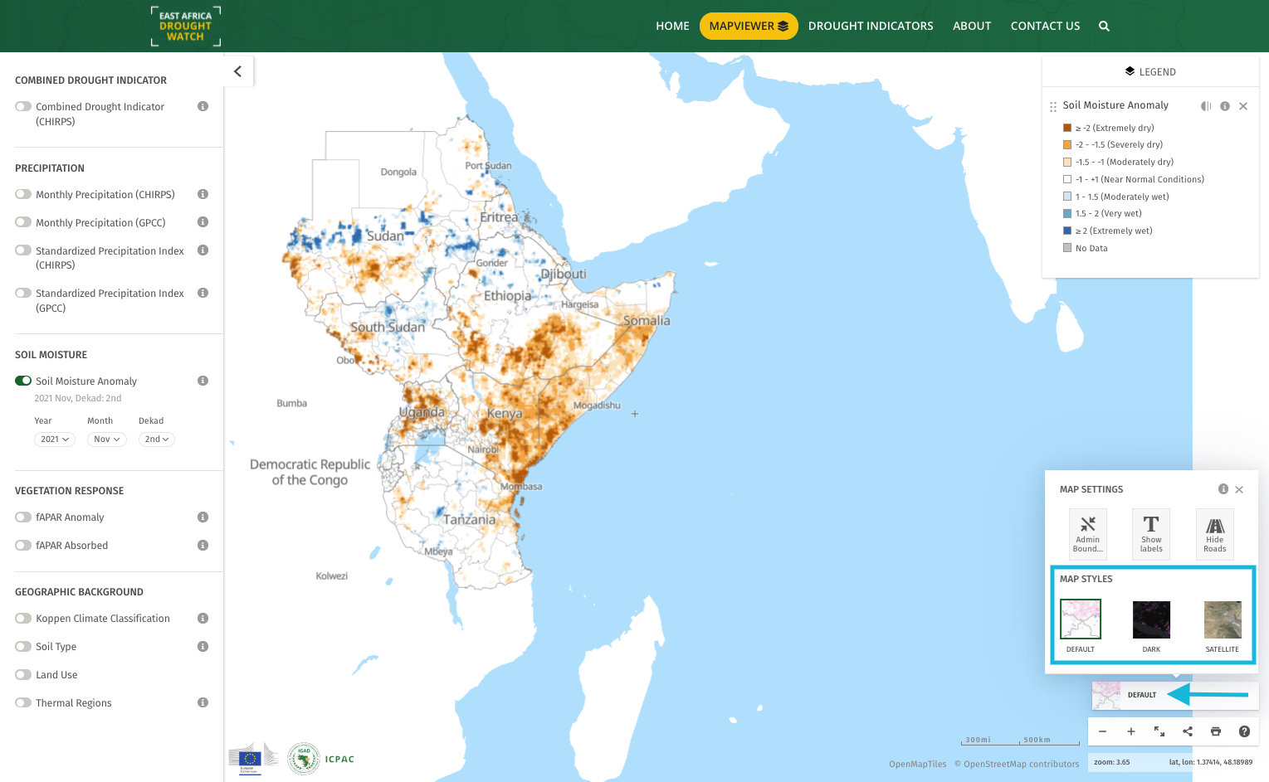Click the Extremely wet legend swatch

(1067, 231)
